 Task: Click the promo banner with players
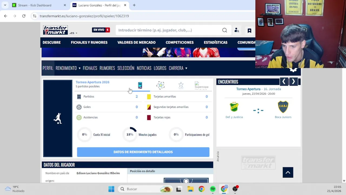(x=149, y=53)
